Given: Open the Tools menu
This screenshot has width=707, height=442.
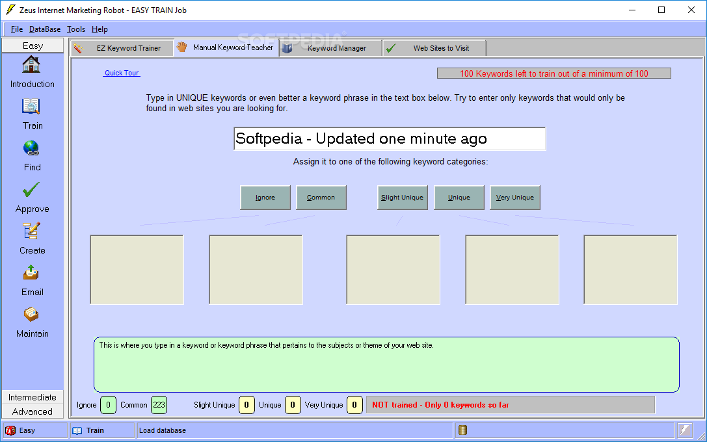Looking at the screenshot, I should pos(75,29).
